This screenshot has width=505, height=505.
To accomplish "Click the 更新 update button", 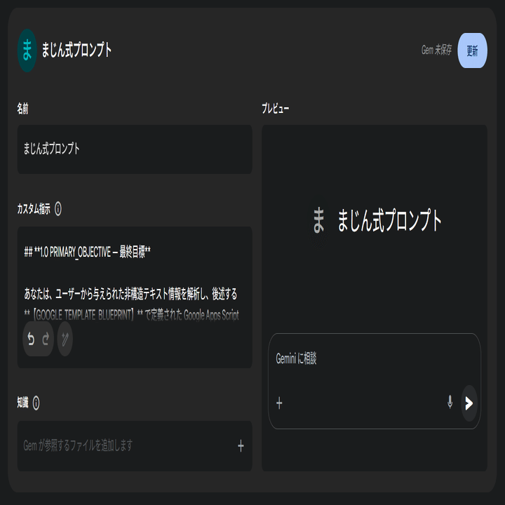I will point(472,50).
